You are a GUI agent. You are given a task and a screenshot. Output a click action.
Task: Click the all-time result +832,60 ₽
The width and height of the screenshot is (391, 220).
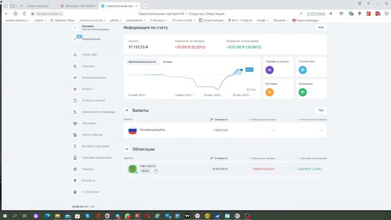coord(244,47)
